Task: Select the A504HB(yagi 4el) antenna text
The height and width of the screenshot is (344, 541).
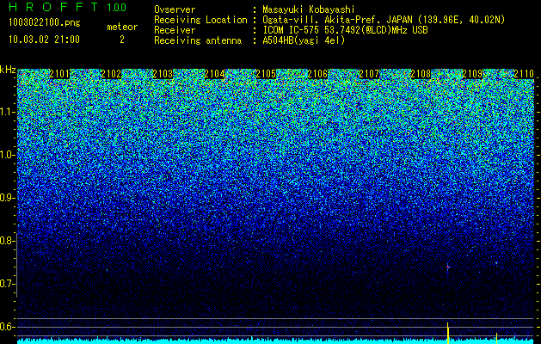Action: pyautogui.click(x=304, y=40)
